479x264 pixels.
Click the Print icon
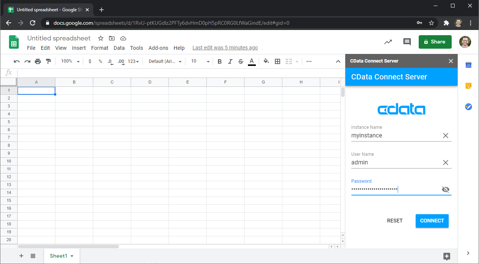(38, 61)
